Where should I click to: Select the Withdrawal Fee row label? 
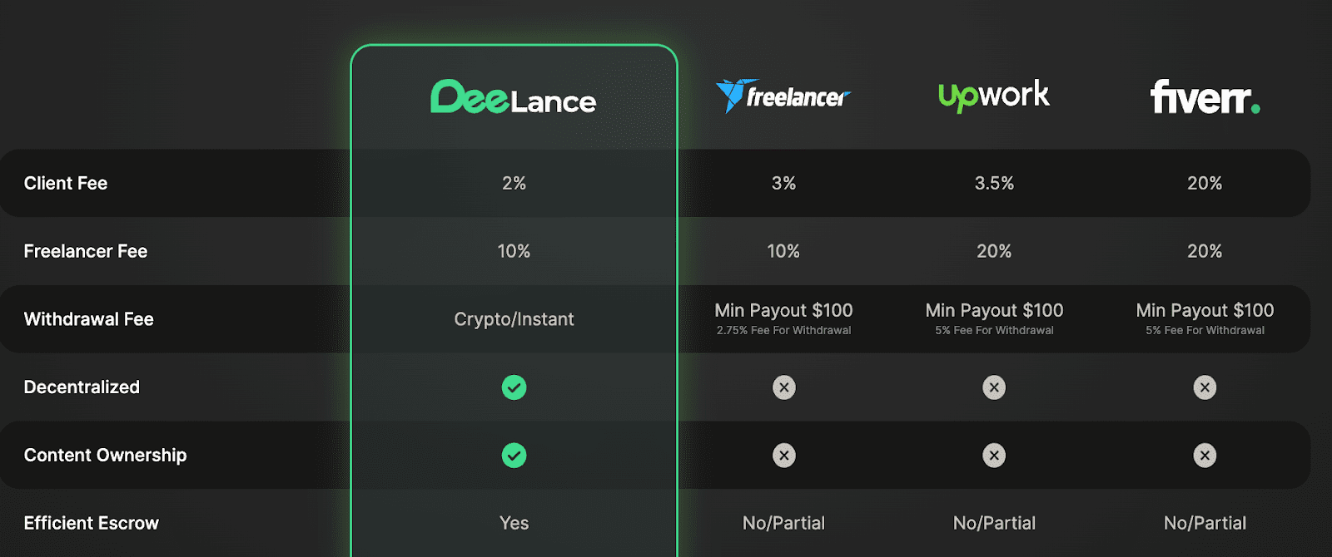click(89, 319)
